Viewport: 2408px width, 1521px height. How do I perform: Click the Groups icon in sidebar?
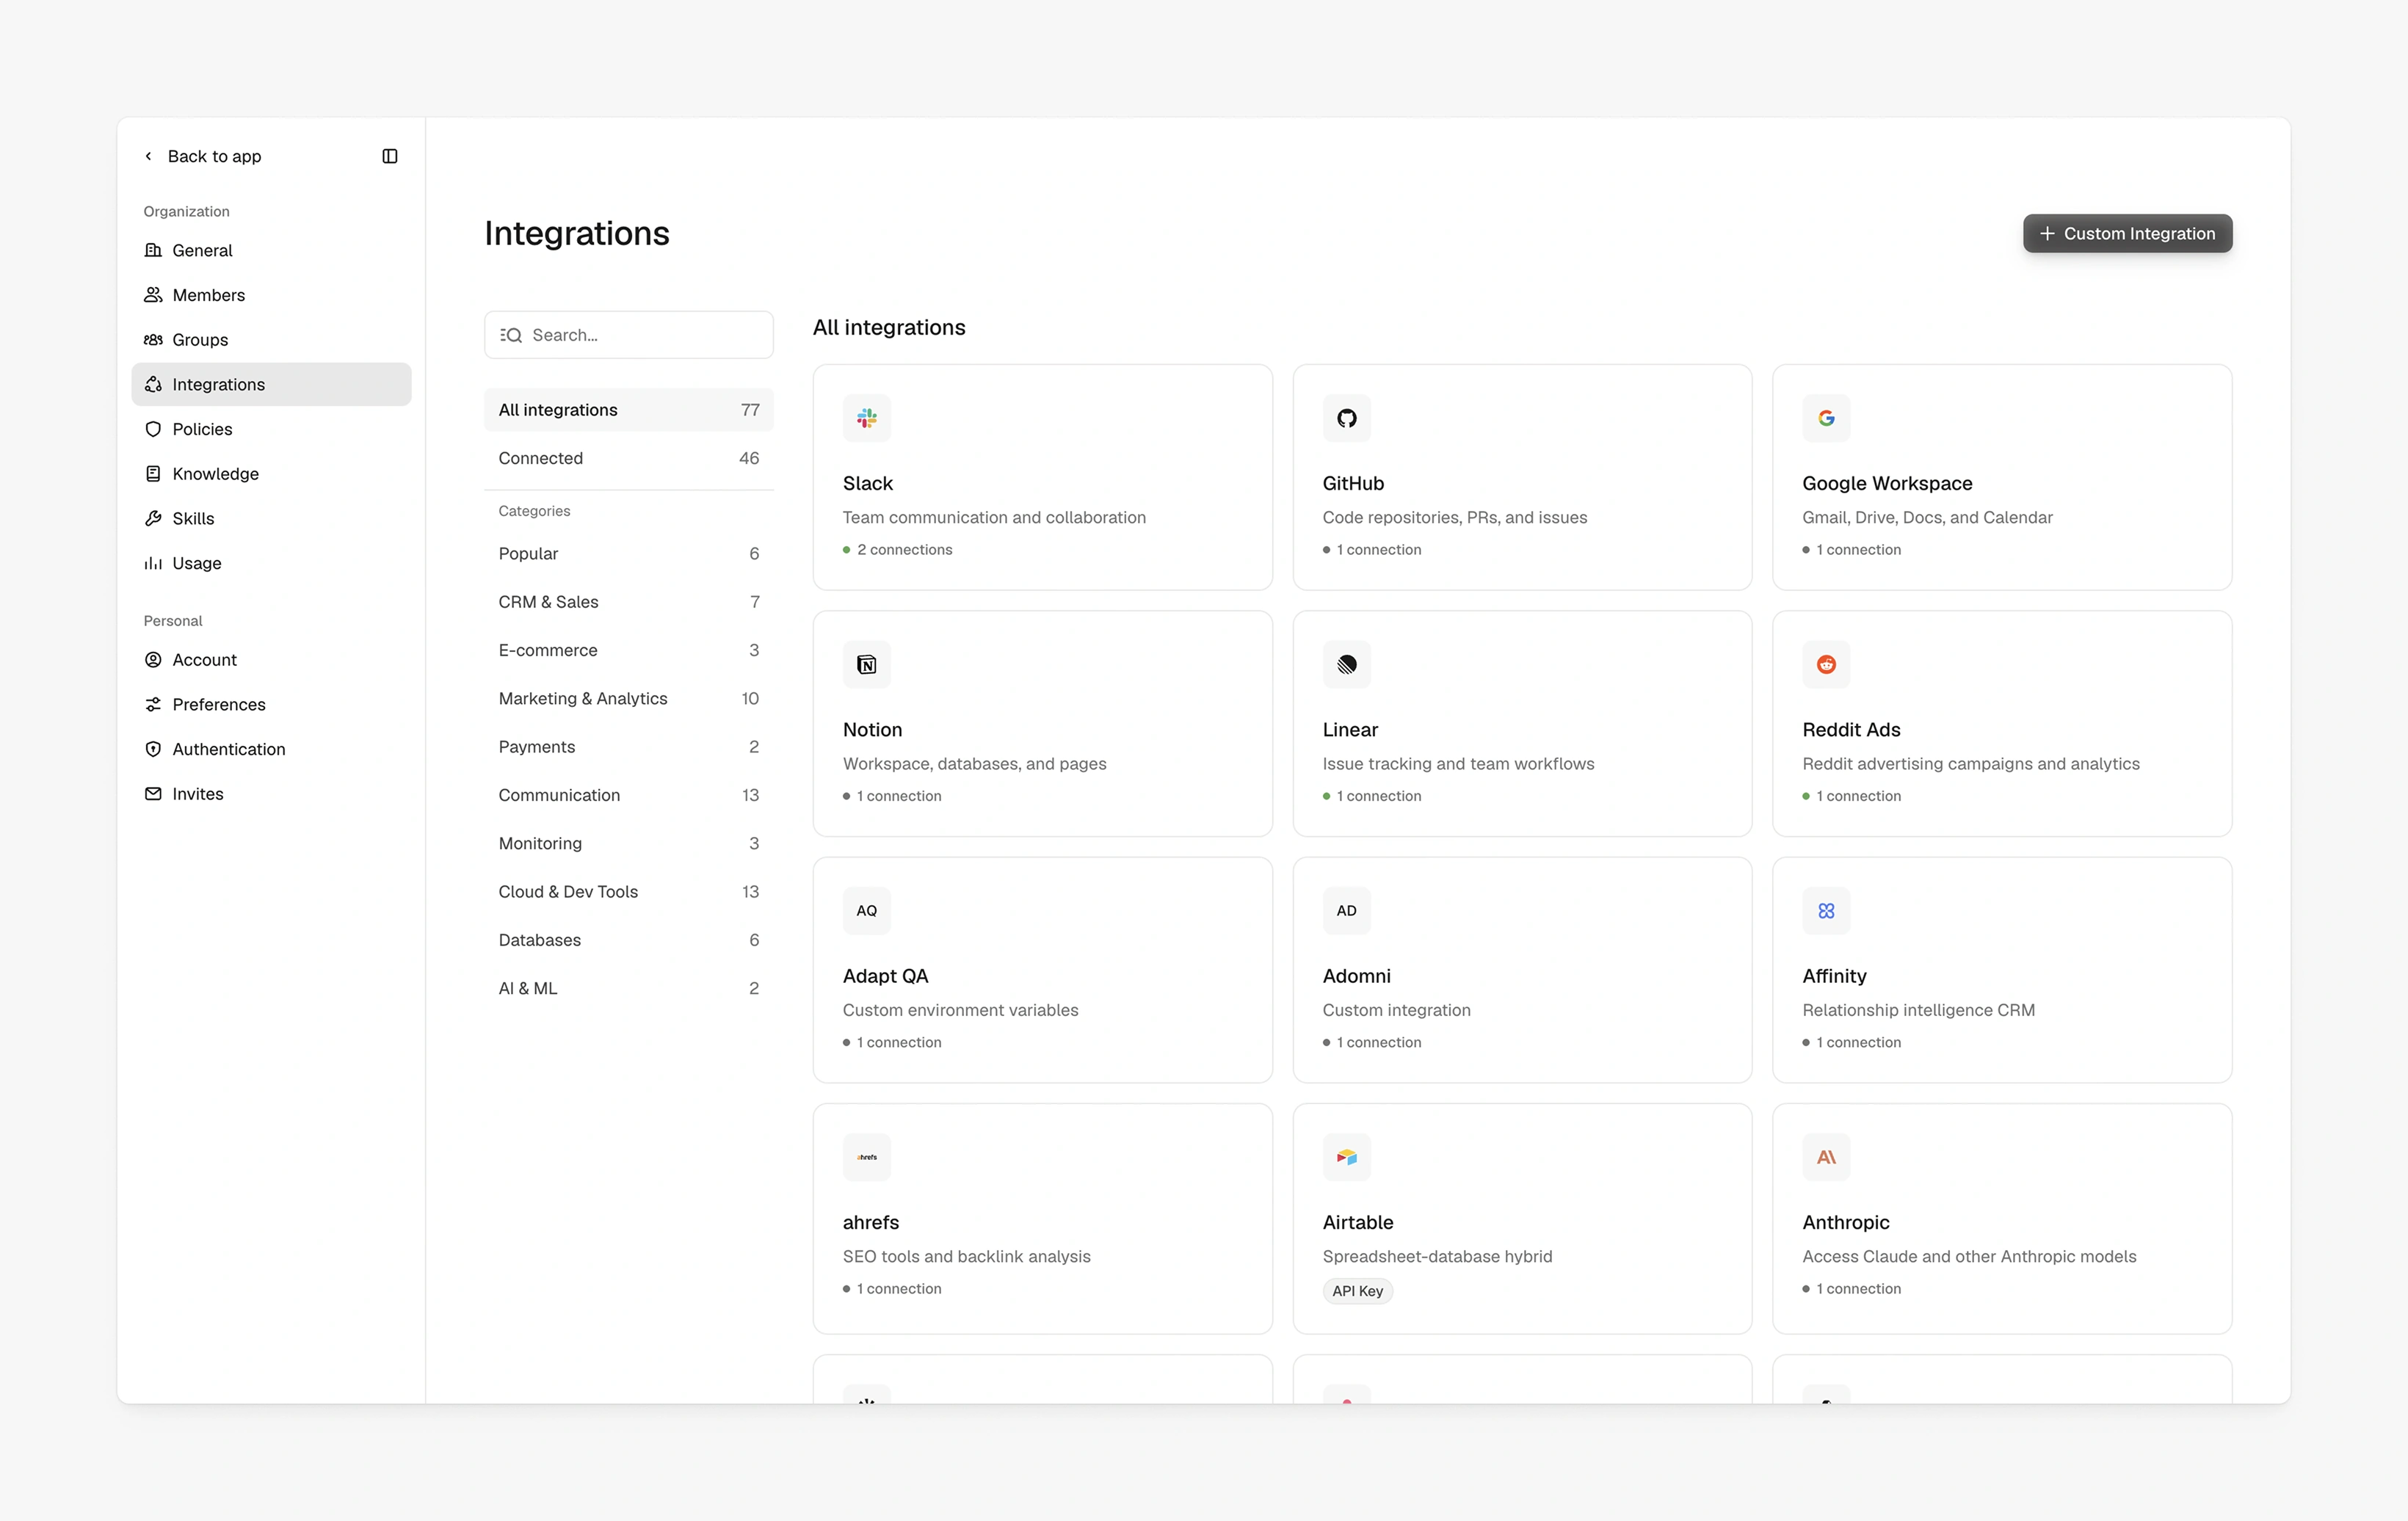(x=153, y=340)
